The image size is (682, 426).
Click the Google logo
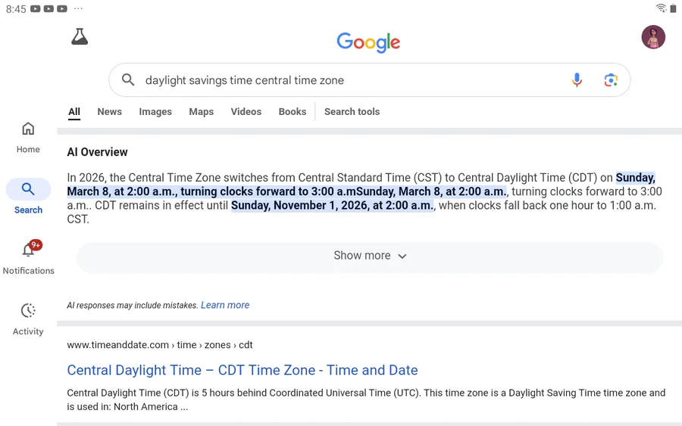coord(368,42)
